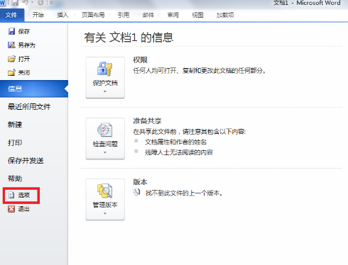The image size is (348, 265).
Task: Switch to the 视图 ribbon tab
Action: (197, 15)
